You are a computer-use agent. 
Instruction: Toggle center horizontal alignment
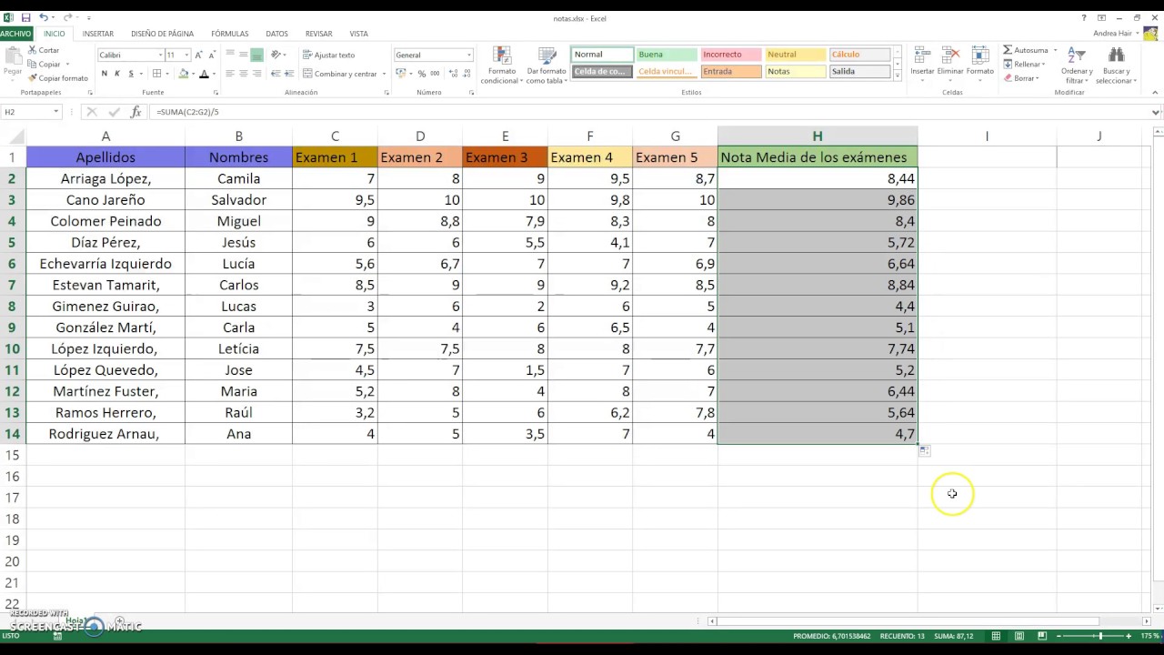click(244, 74)
